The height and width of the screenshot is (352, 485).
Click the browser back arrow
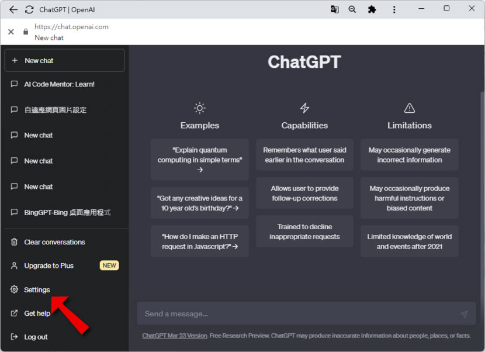pos(13,9)
